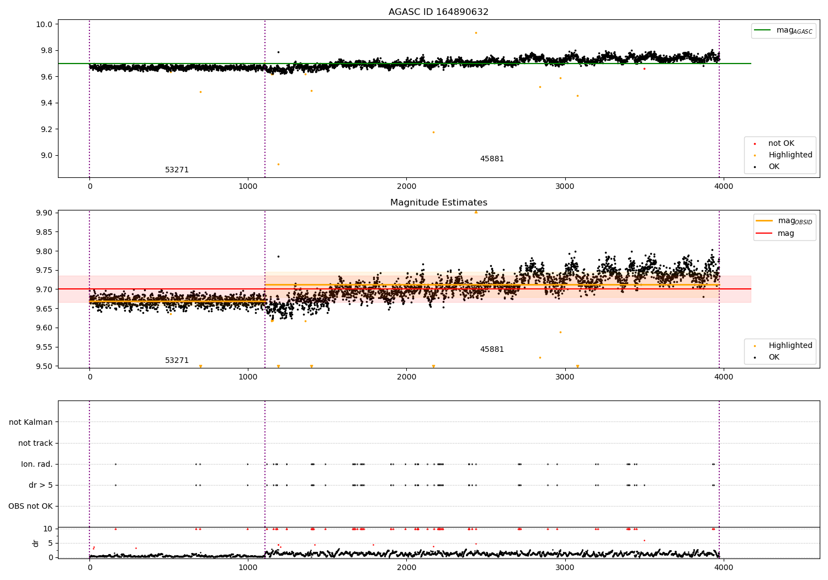Click the 2000 x-tick under the bottom plot
828x580 pixels.
(x=407, y=567)
